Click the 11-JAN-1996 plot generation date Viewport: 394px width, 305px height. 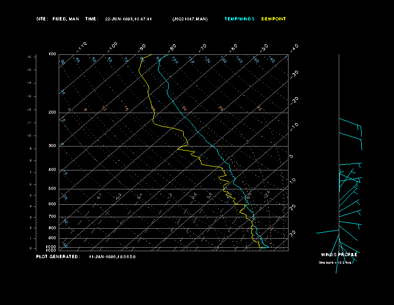[112, 257]
